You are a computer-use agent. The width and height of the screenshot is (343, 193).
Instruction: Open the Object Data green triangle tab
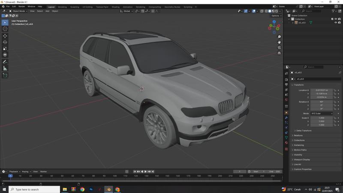[286, 138]
